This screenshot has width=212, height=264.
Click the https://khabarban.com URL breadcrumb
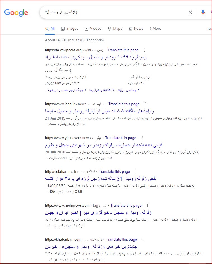point(63,239)
